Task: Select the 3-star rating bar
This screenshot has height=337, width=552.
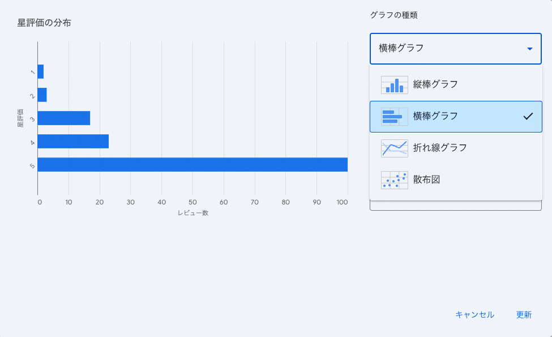Action: [x=63, y=118]
